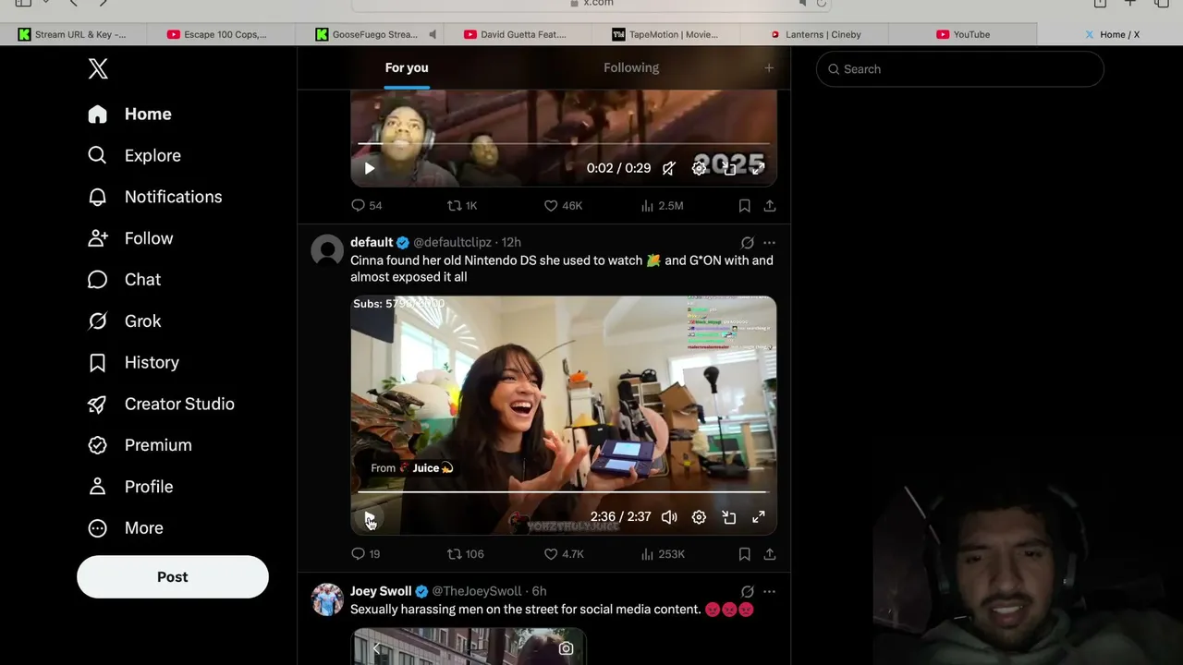Play the Cinna Nintendo DS video
Screen dimensions: 1183x665
click(370, 518)
